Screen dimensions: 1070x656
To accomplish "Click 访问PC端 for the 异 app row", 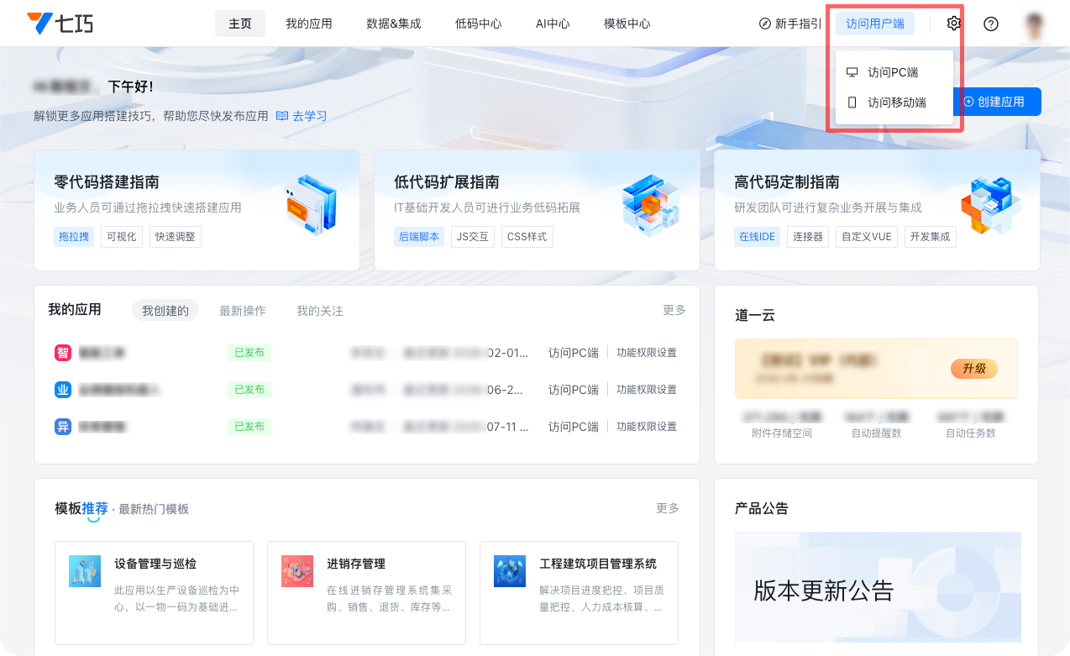I will tap(574, 427).
